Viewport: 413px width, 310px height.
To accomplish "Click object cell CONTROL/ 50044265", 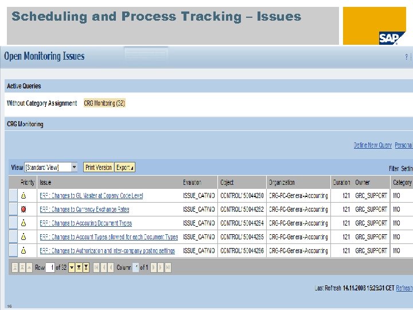I will click(x=242, y=237).
